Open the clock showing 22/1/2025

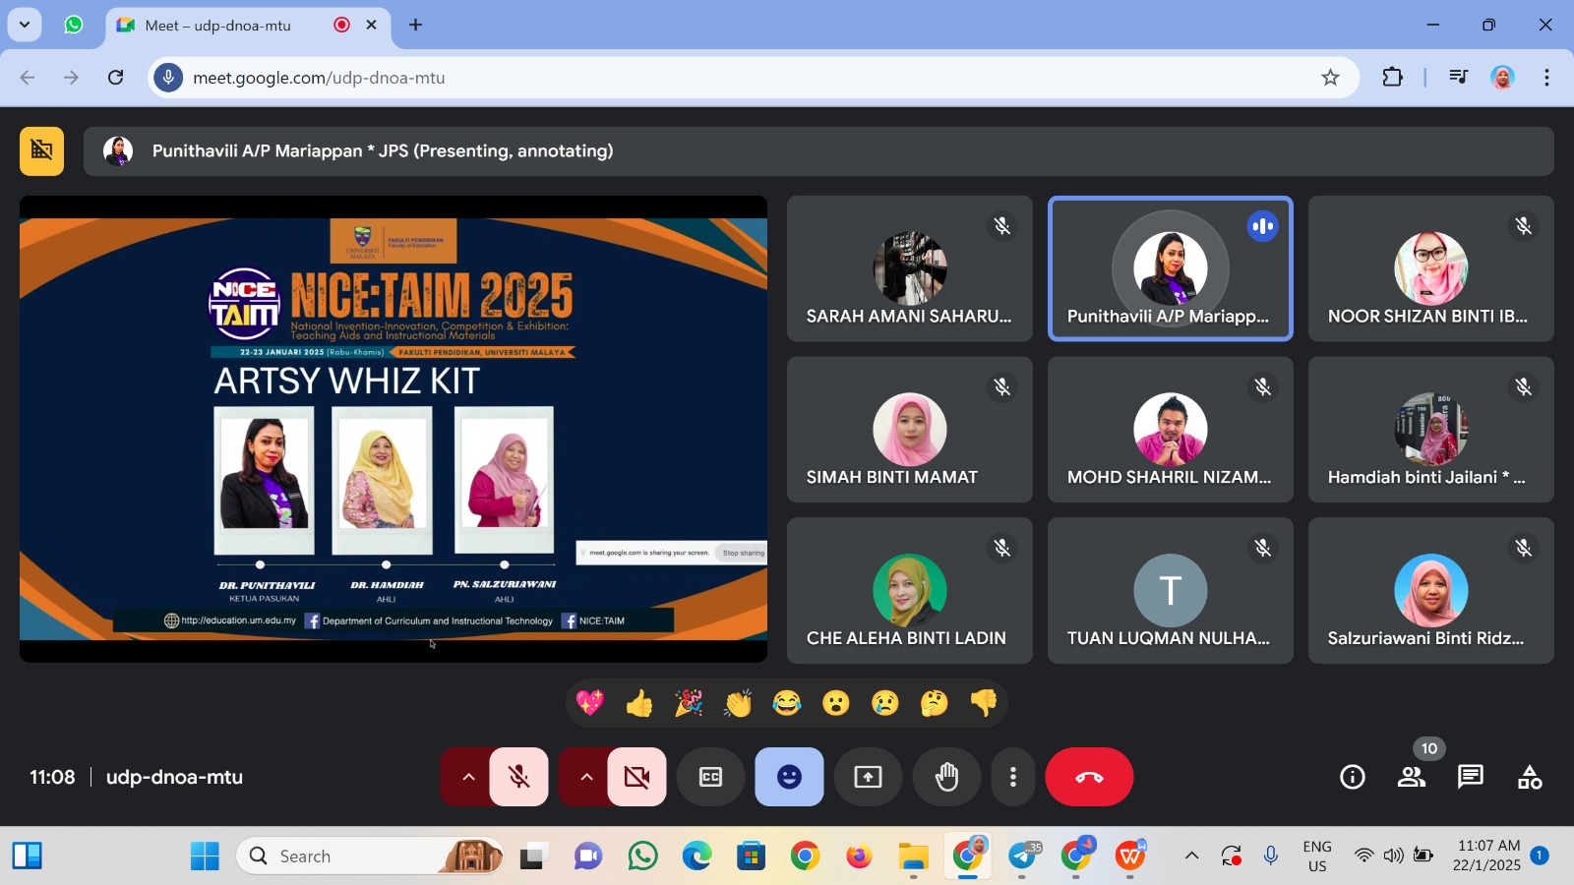point(1487,855)
